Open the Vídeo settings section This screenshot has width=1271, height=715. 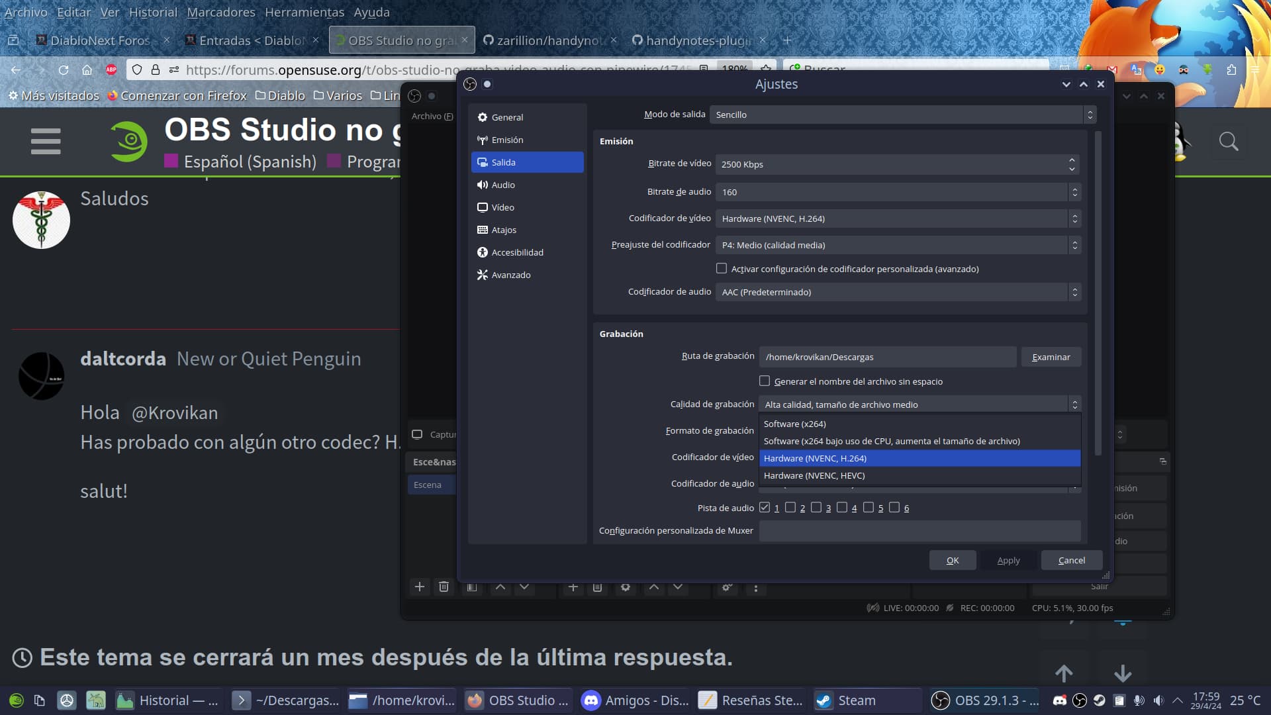tap(504, 207)
